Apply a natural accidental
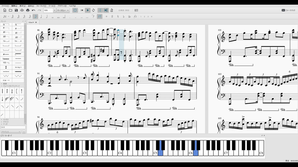 [118, 16]
